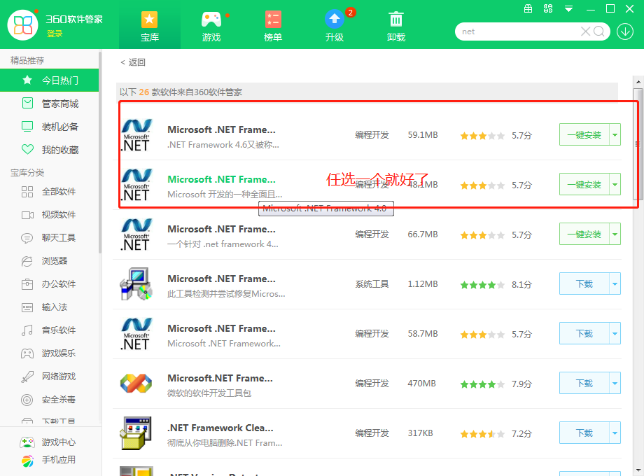Click the .NET icon of the 59.1MB entry
644x476 pixels.
click(136, 135)
